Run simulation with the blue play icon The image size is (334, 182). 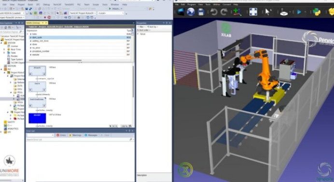coord(299,12)
